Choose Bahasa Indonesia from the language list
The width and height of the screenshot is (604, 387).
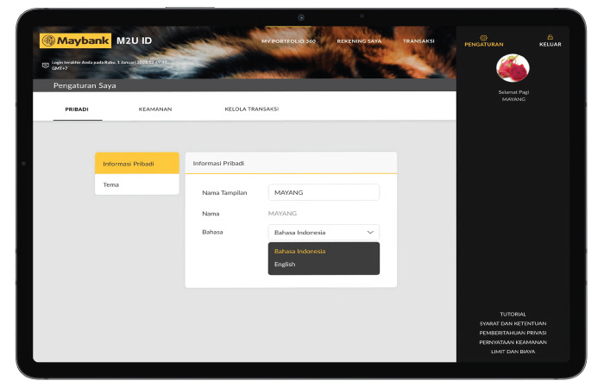[x=299, y=251]
